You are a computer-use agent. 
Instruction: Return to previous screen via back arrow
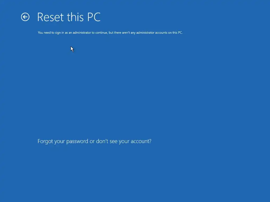(25, 17)
